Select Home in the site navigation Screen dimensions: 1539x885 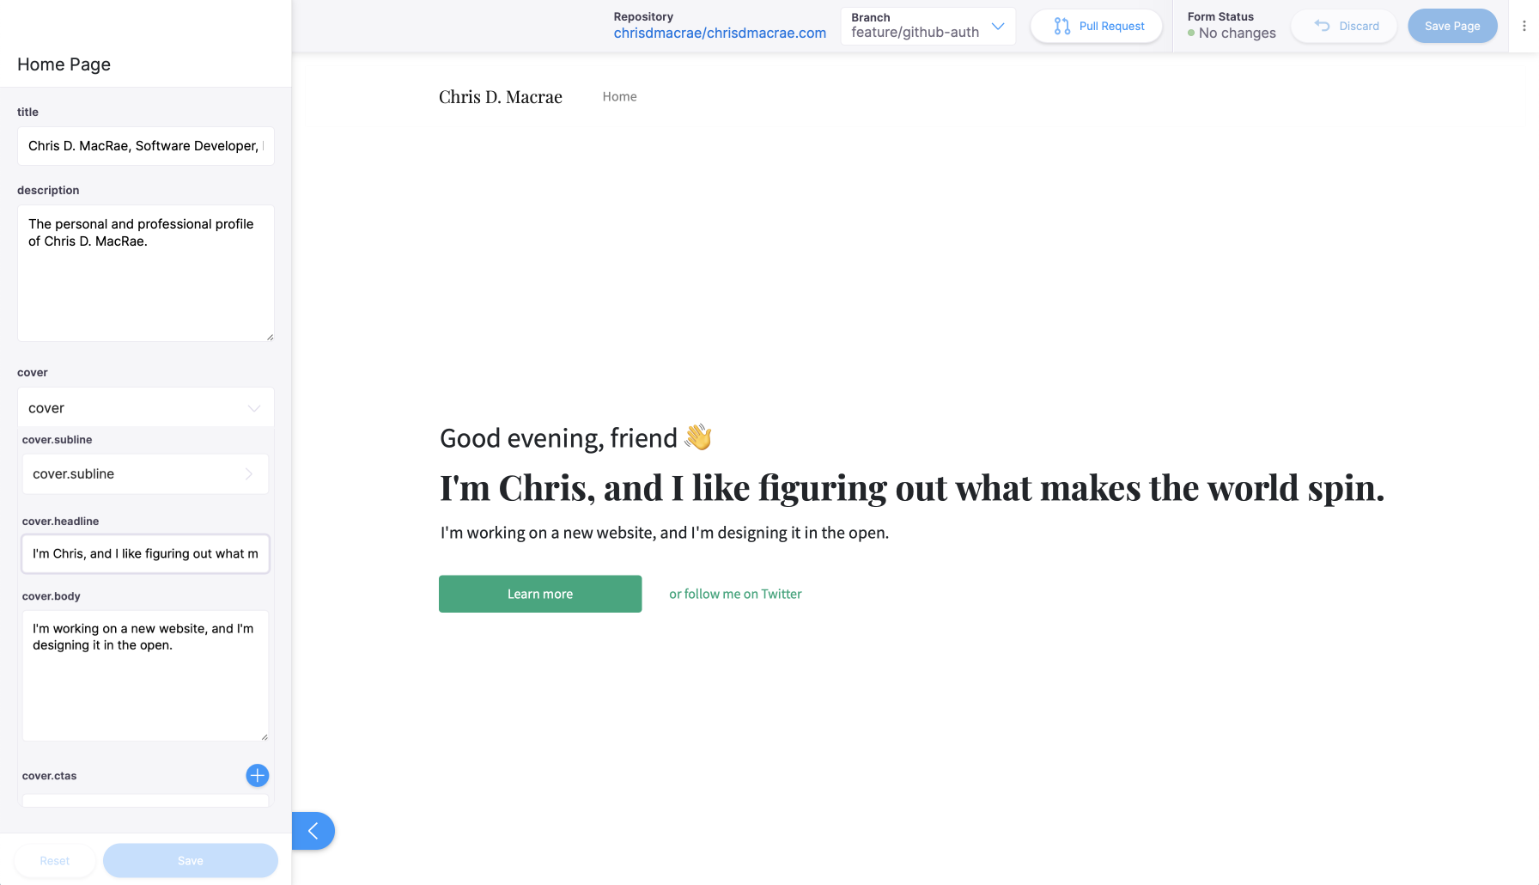click(x=619, y=96)
